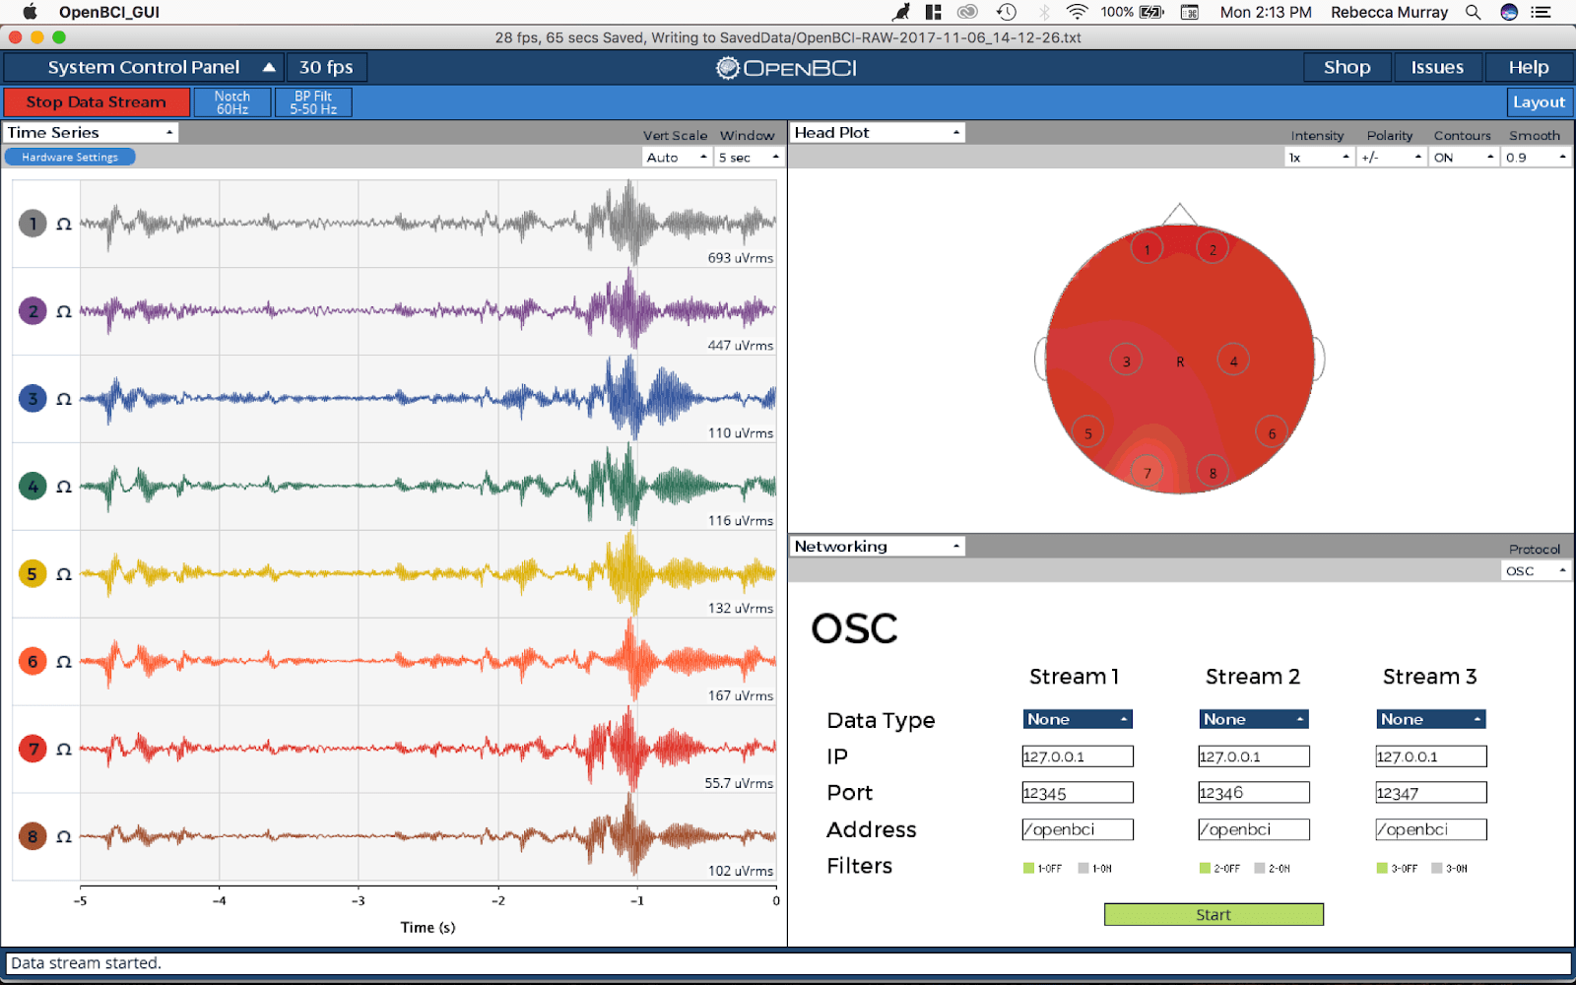Image resolution: width=1576 pixels, height=985 pixels.
Task: Click the green Start button
Action: coord(1214,915)
